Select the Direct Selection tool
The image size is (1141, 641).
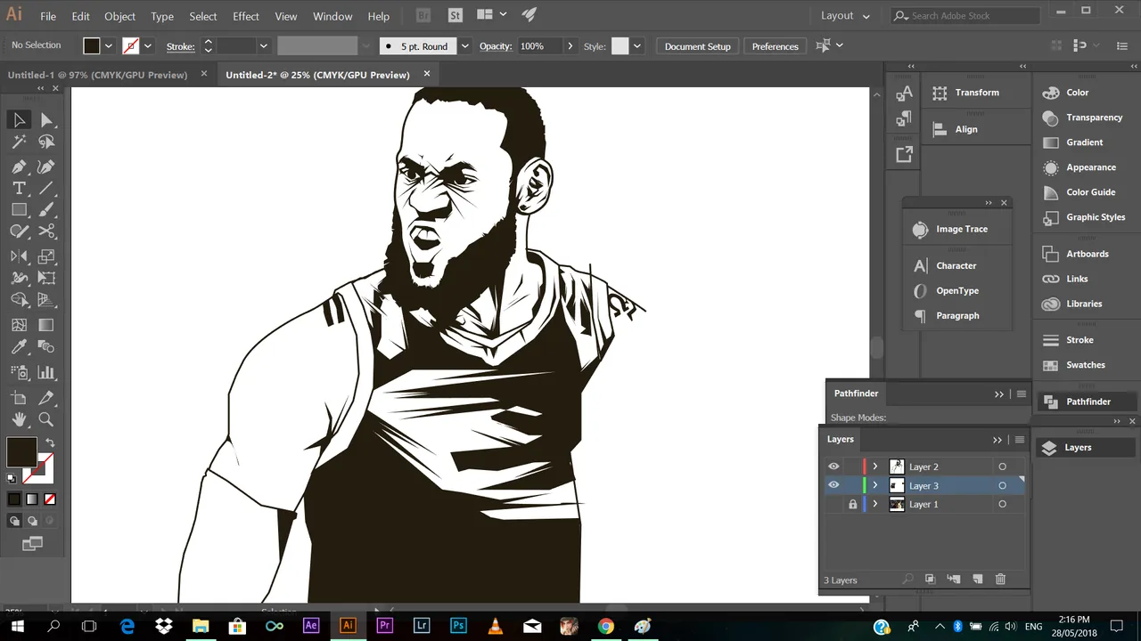tap(46, 120)
